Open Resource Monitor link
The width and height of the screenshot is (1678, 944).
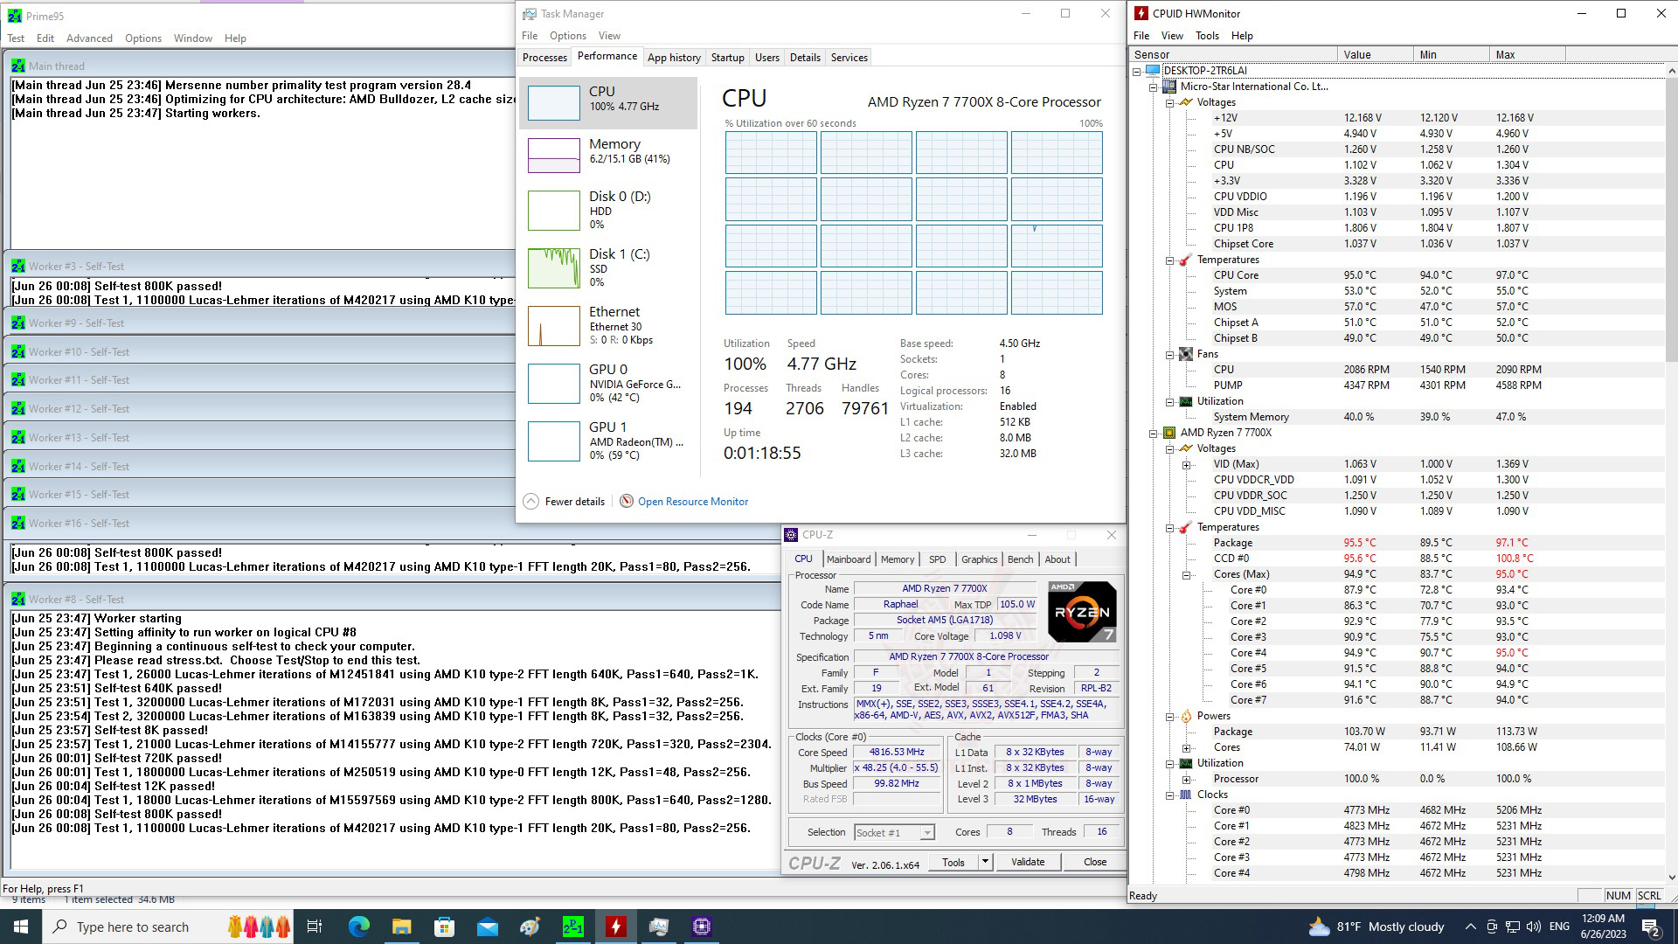(692, 502)
